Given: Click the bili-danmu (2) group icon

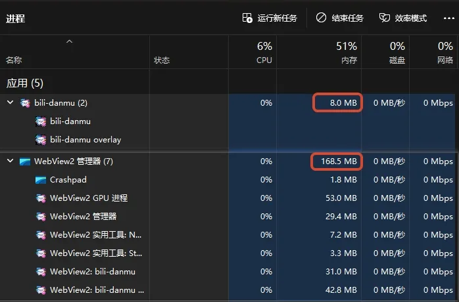Looking at the screenshot, I should [x=25, y=103].
